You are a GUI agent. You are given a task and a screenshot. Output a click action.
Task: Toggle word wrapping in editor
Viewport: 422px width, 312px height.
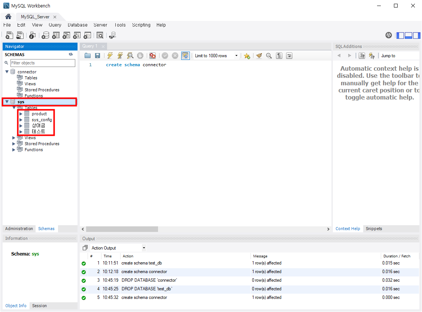click(x=289, y=56)
